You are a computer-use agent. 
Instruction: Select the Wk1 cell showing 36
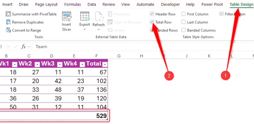click(x=9, y=98)
